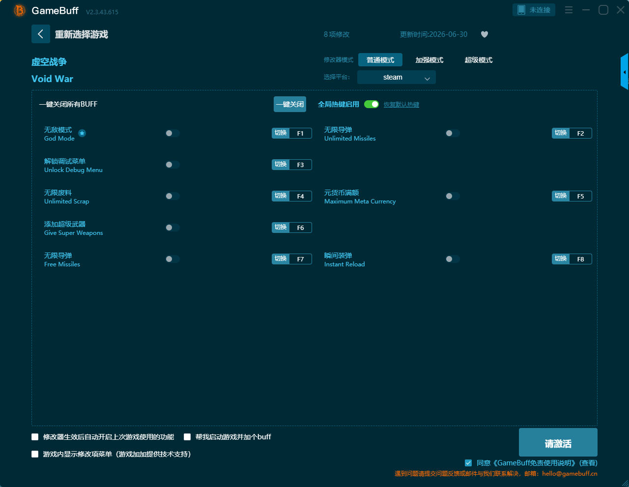
Task: Click the phone not-connected icon
Action: (521, 10)
